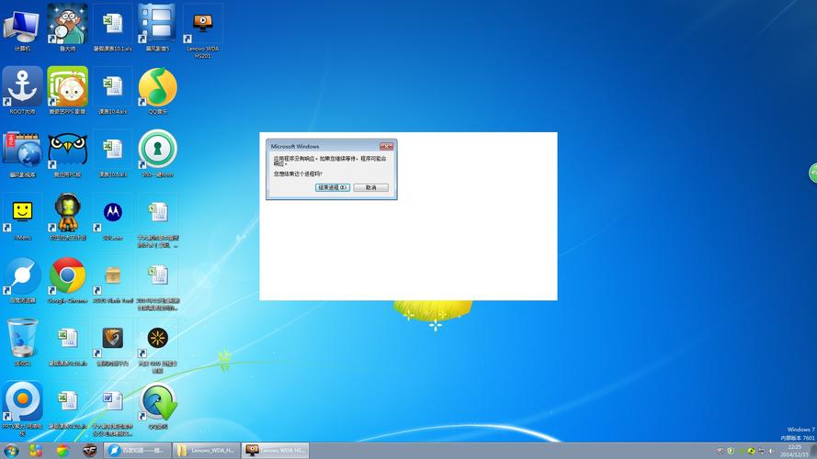The width and height of the screenshot is (817, 459).
Task: Launch the CF CrossFire taskbar icon
Action: click(90, 450)
